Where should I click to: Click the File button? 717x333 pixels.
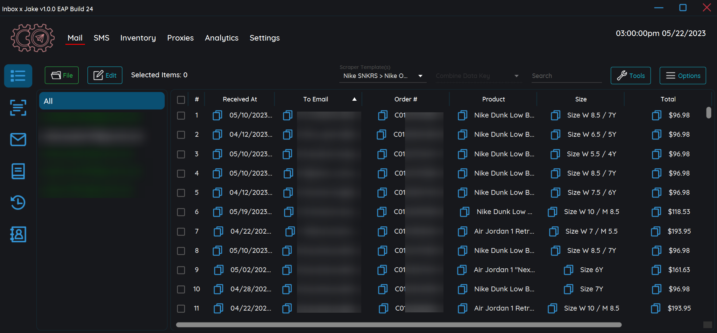pyautogui.click(x=62, y=75)
